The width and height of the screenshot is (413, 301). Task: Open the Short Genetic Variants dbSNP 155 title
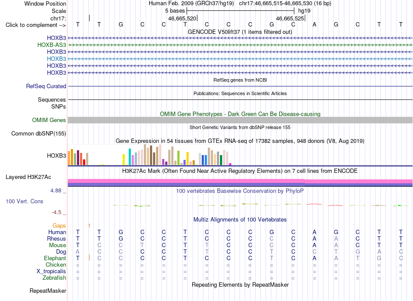click(240, 127)
